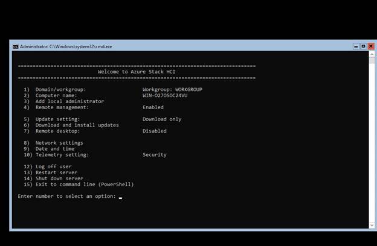Click the 'Update setting:' option line
Image resolution: width=377 pixels, height=246 pixels.
(x=52, y=119)
